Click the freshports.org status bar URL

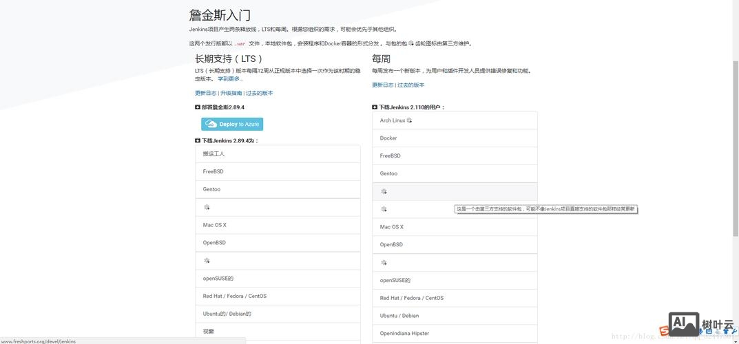coord(39,341)
